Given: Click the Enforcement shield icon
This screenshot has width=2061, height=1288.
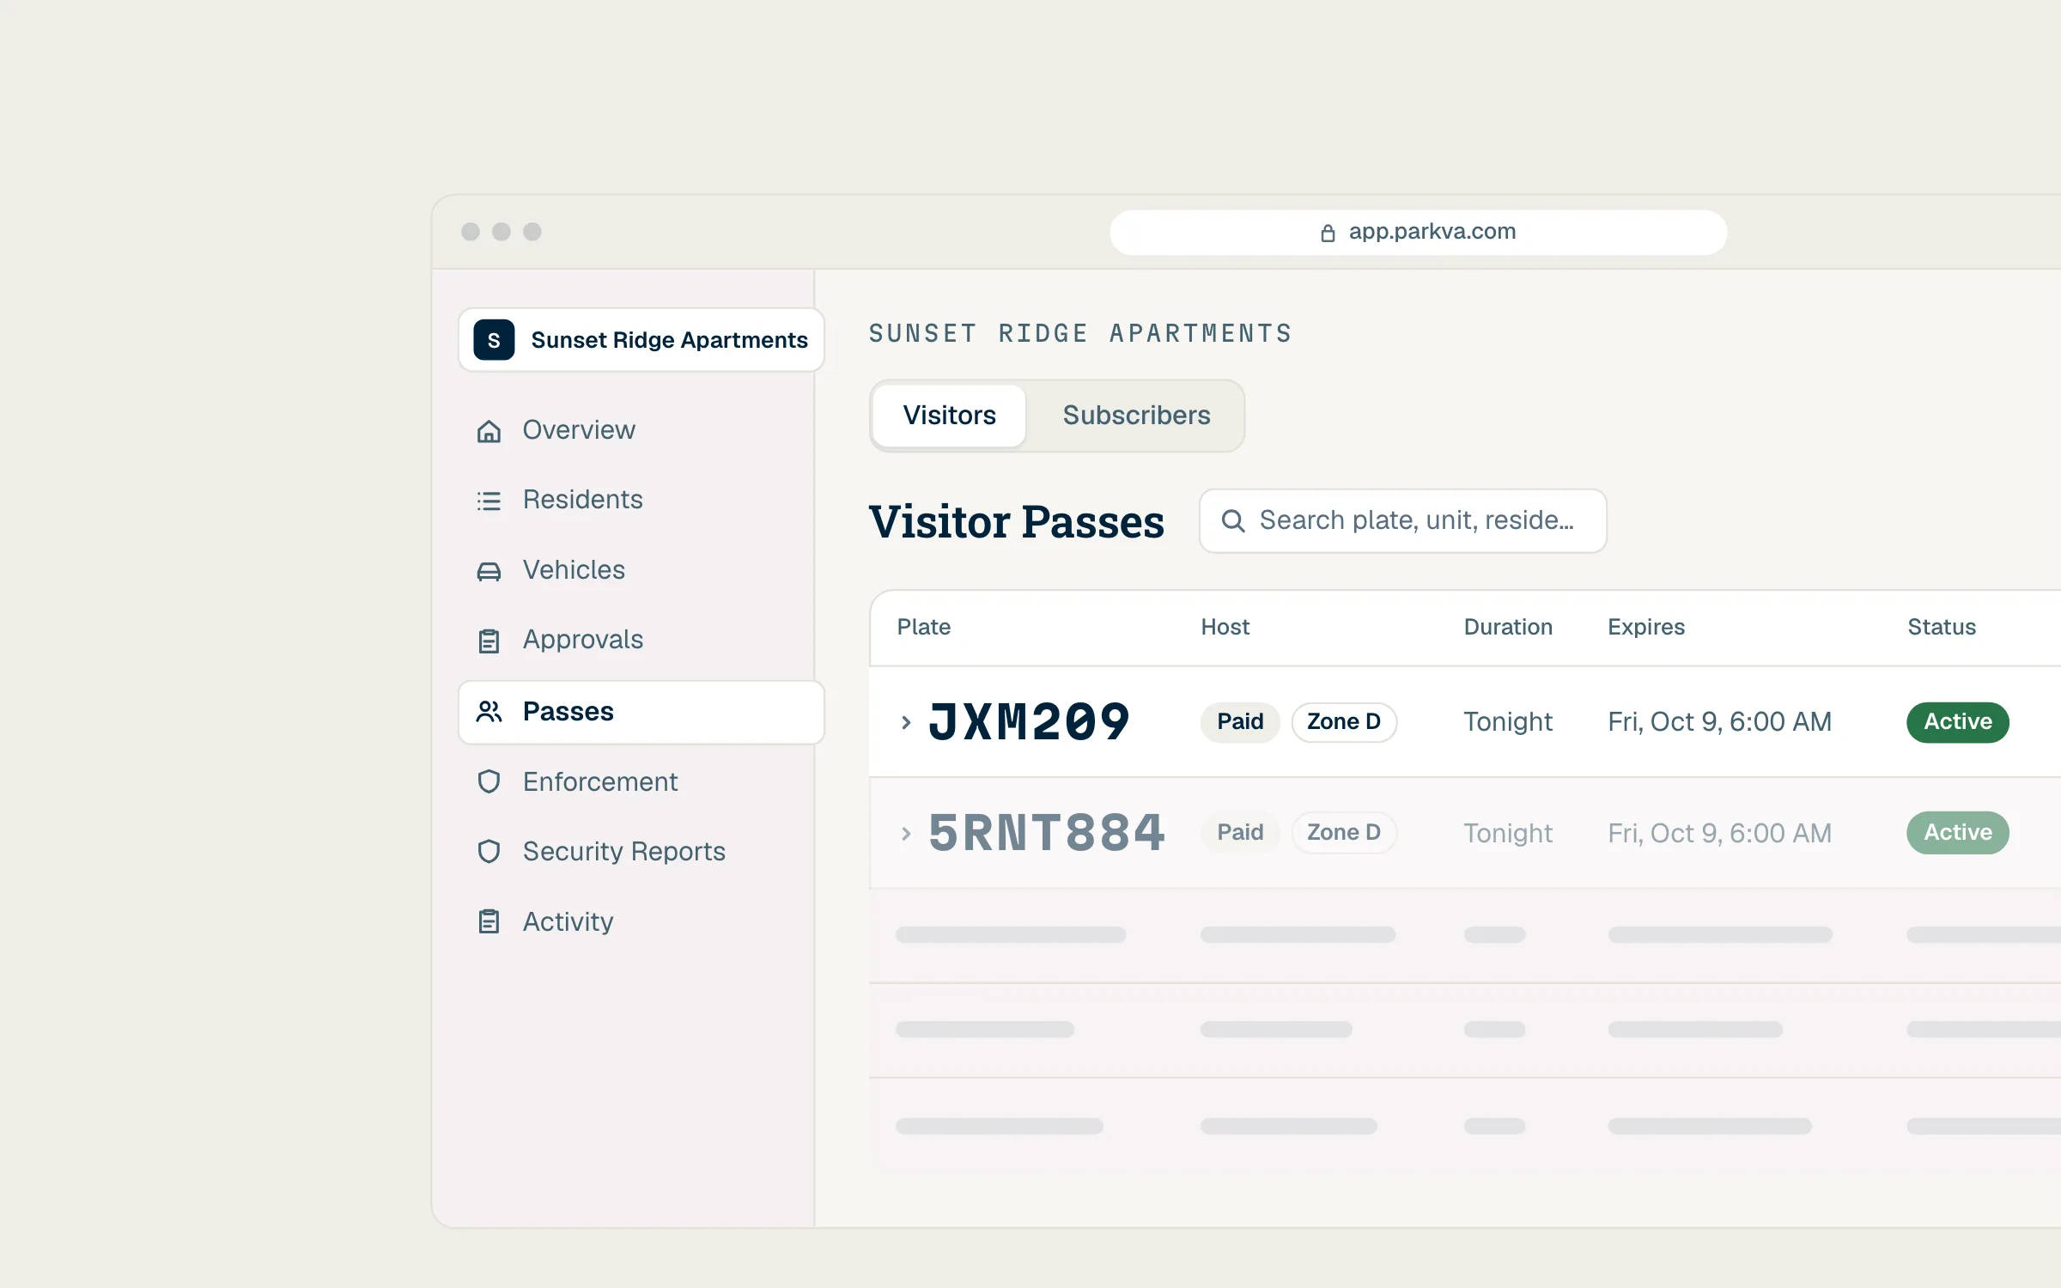Looking at the screenshot, I should point(489,781).
